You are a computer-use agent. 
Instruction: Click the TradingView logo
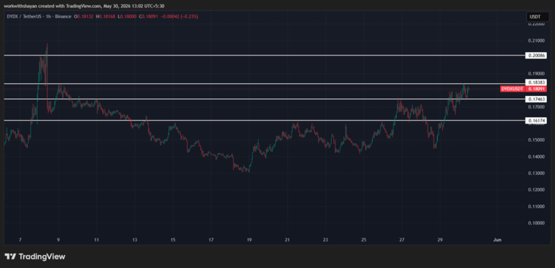coord(35,256)
